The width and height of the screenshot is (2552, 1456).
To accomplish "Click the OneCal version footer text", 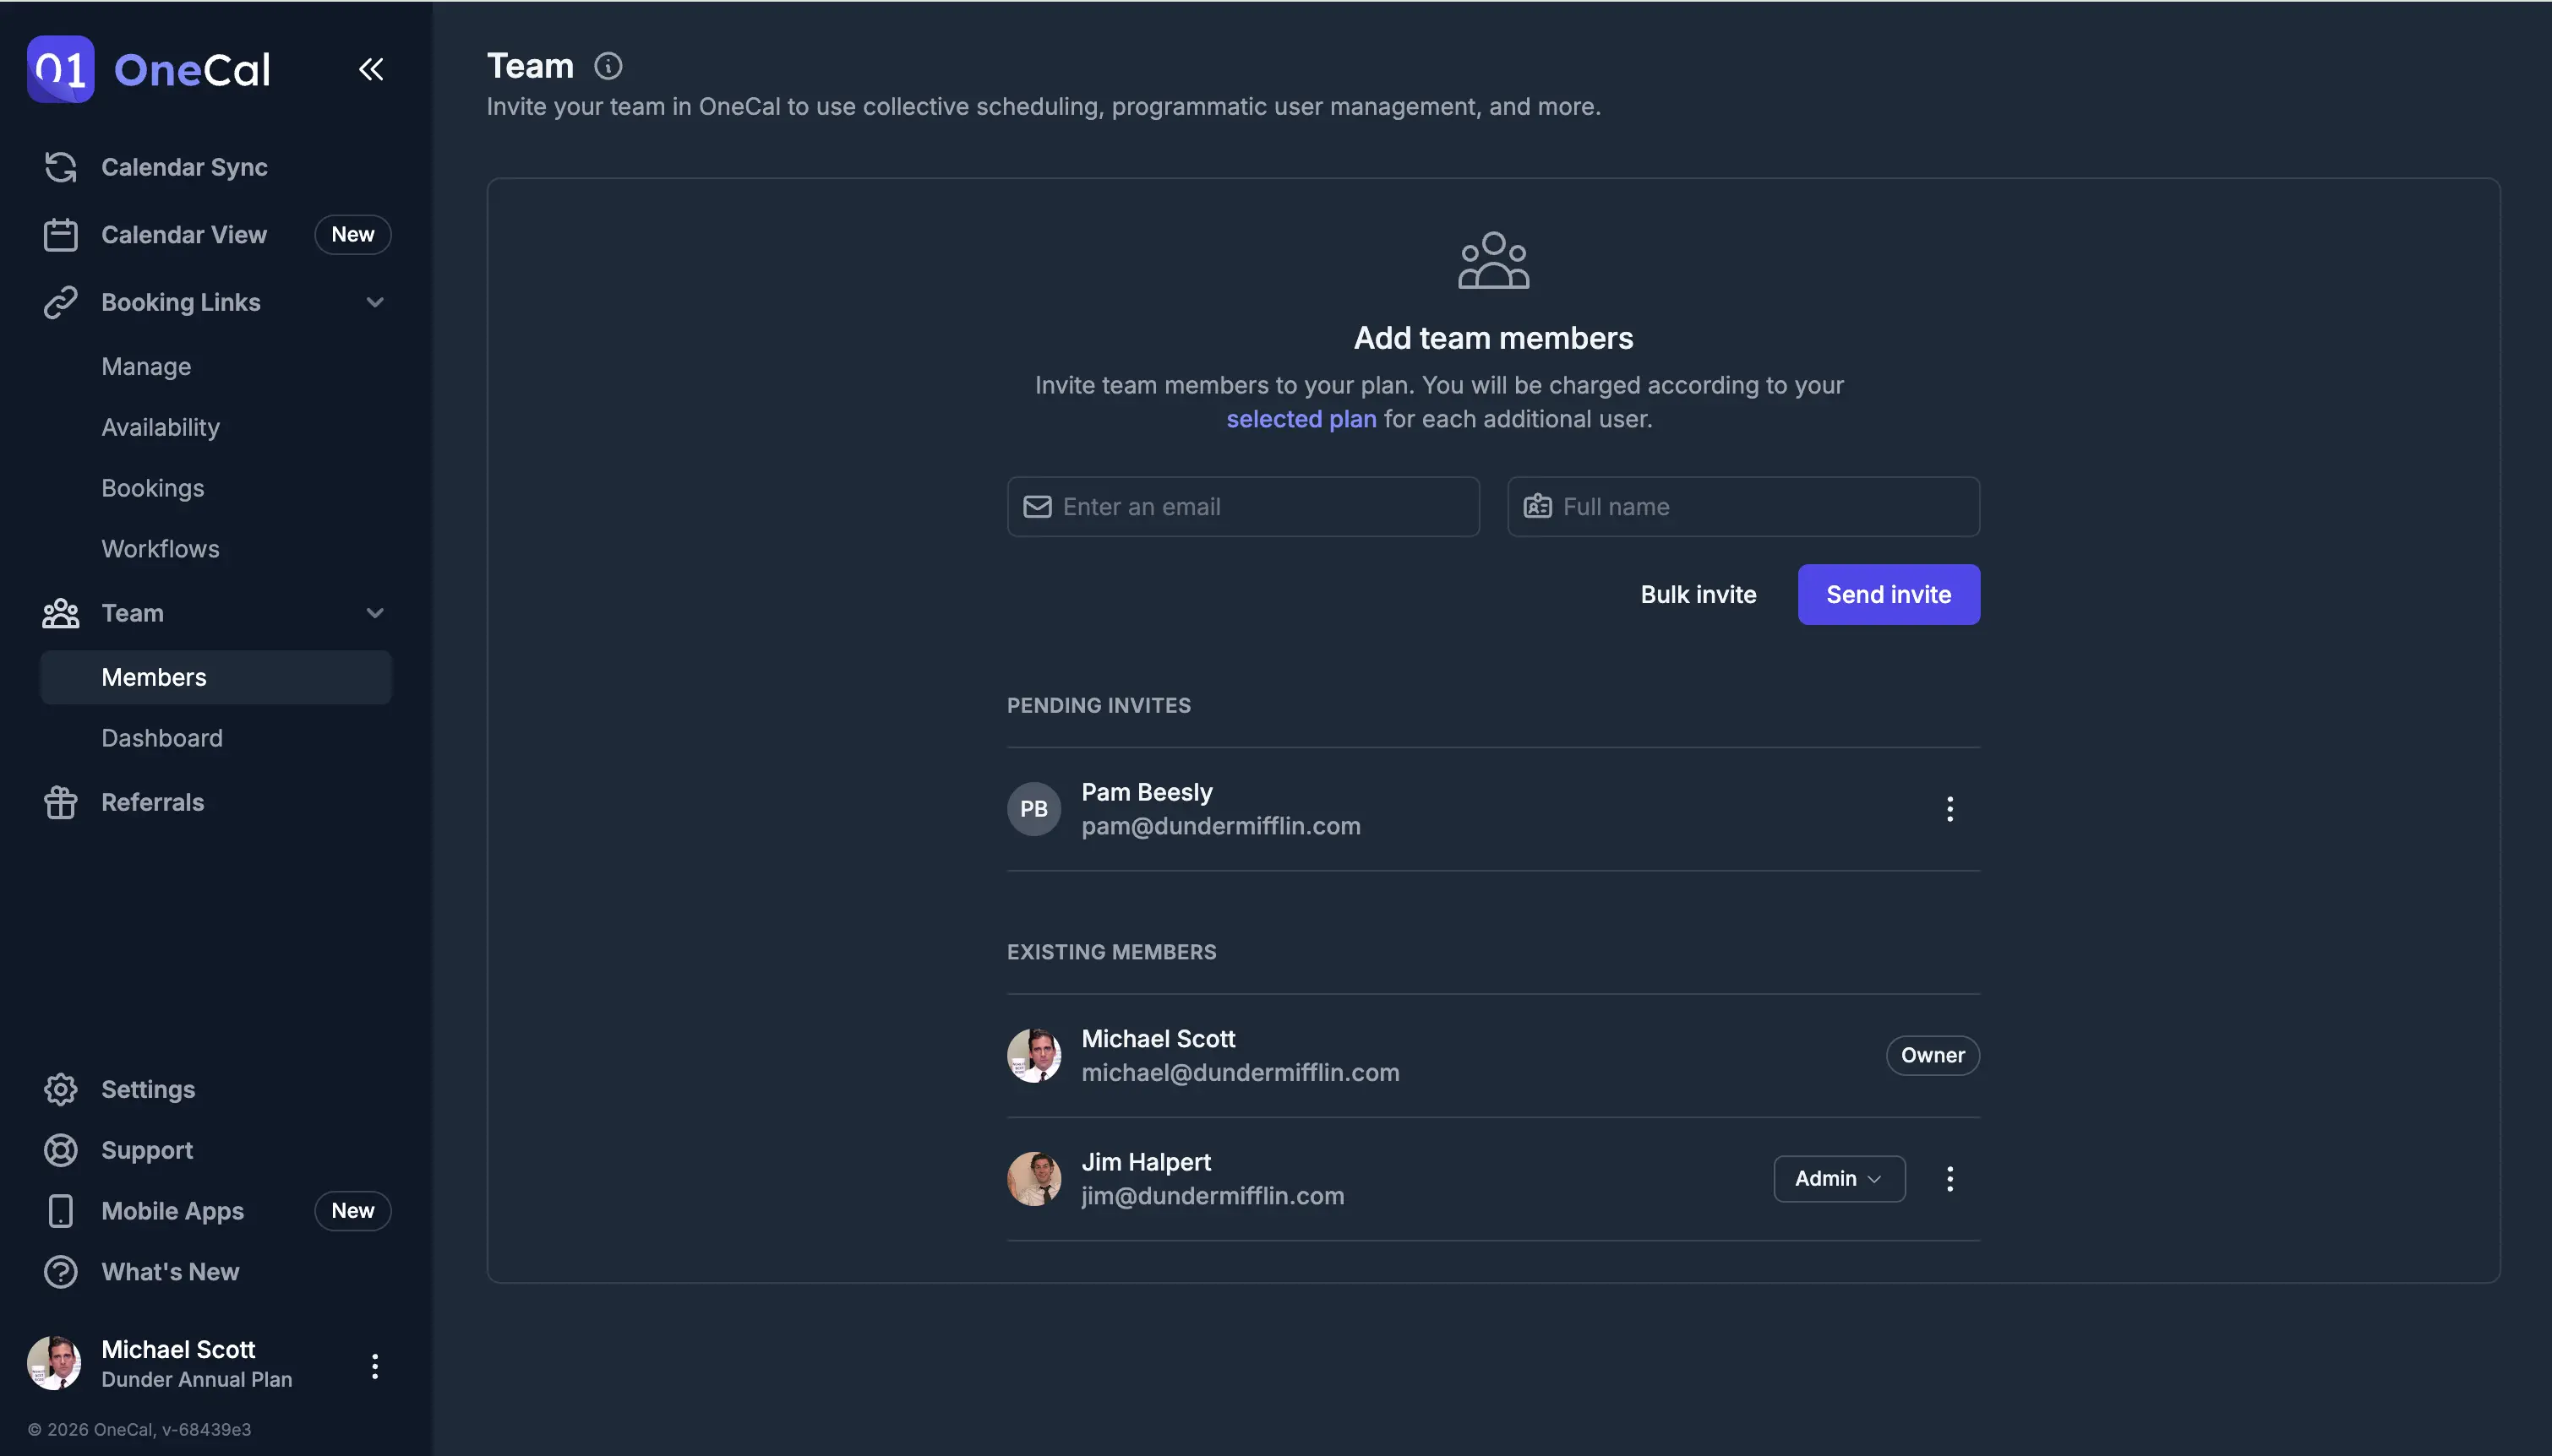I will point(139,1430).
